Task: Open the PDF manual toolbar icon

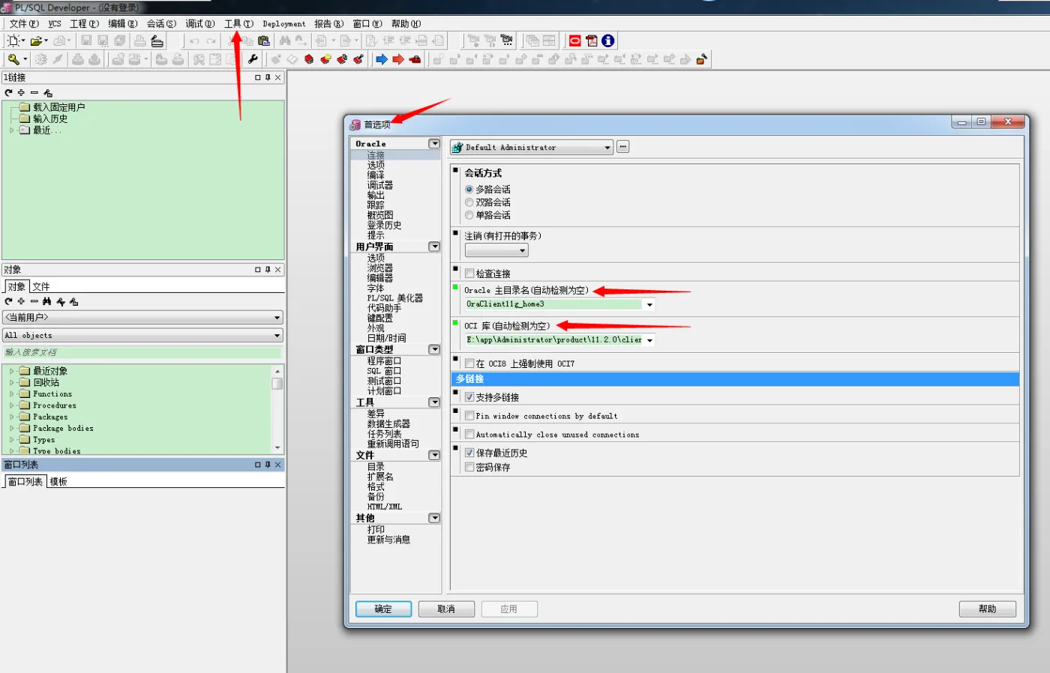Action: [592, 40]
